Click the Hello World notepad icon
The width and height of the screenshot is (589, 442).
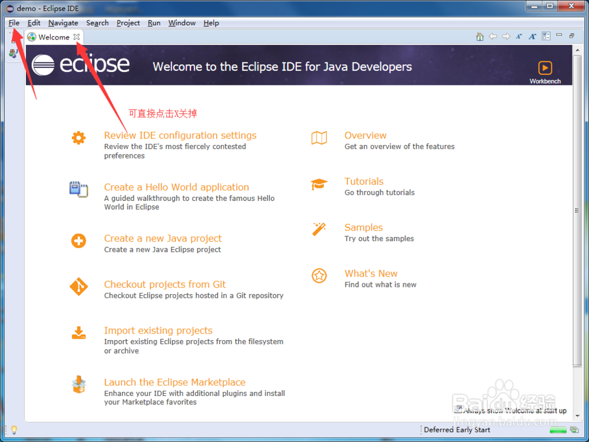(x=78, y=189)
